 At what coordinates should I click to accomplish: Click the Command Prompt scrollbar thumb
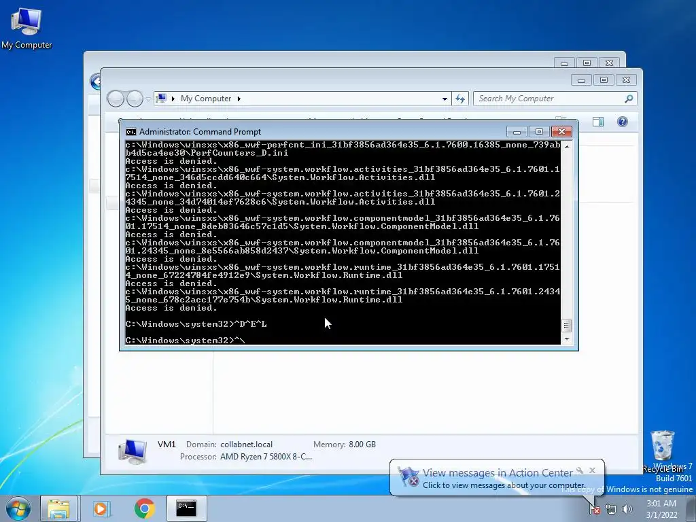pos(566,326)
